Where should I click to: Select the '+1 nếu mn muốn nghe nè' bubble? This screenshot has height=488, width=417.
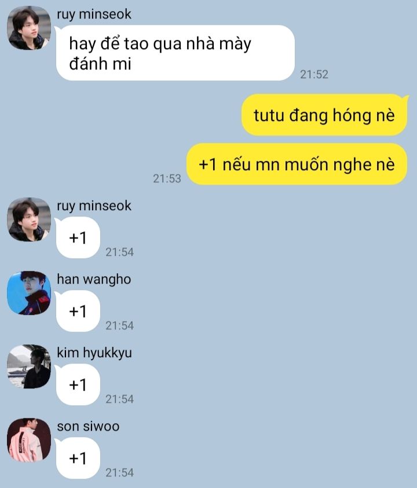click(297, 164)
